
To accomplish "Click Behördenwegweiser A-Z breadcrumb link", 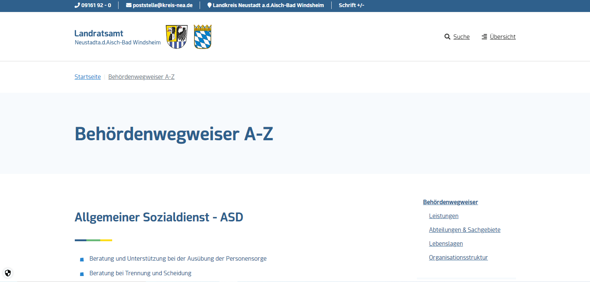I will coord(141,77).
